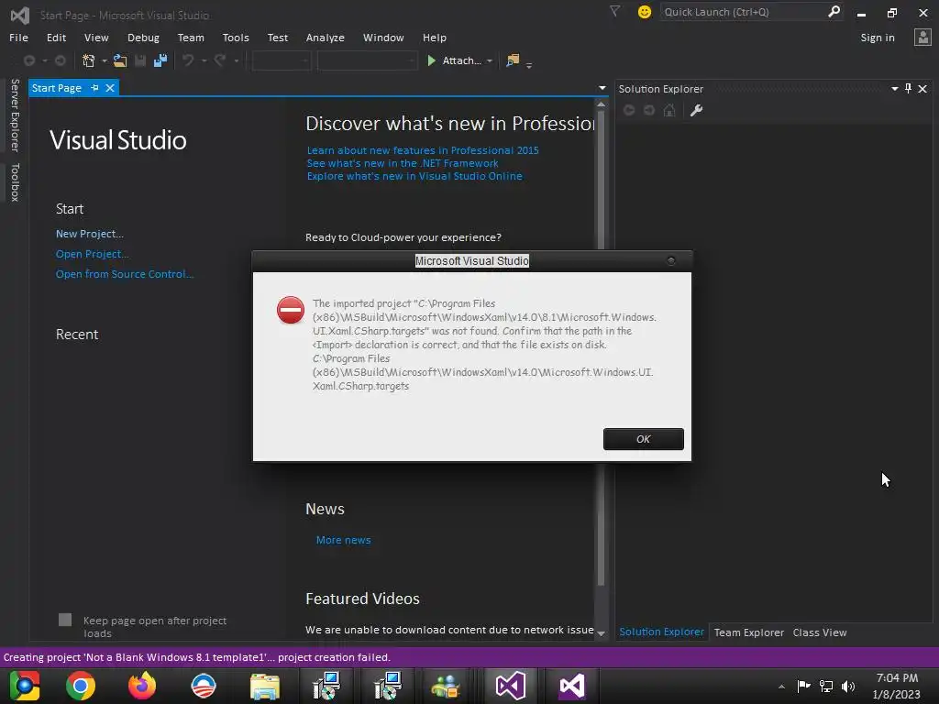Click the Solution Explorer Back icon

(x=629, y=110)
